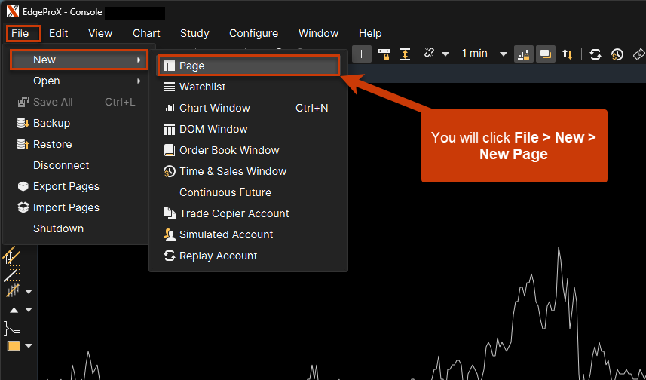The height and width of the screenshot is (380, 646).
Task: Toggle the up-down arrows sort button
Action: 568,54
